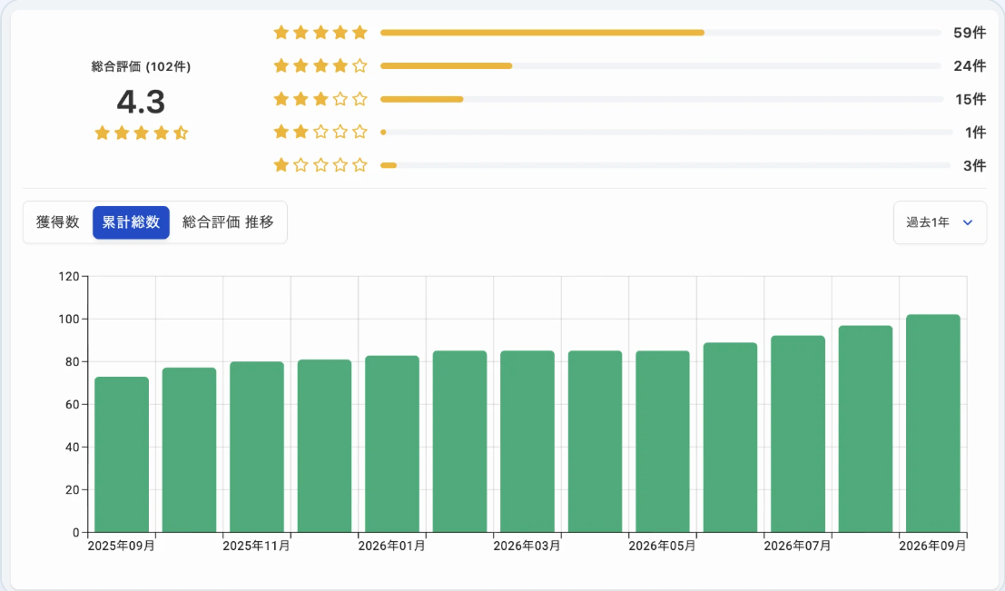1005x591 pixels.
Task: Click the 3件 count label
Action: pyautogui.click(x=974, y=165)
